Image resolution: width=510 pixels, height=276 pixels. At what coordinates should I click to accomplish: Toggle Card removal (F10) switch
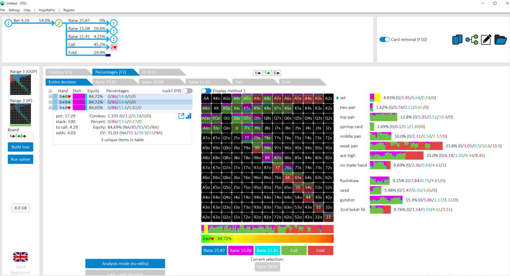(384, 40)
